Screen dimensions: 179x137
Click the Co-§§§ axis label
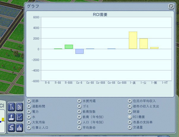pos(122,83)
